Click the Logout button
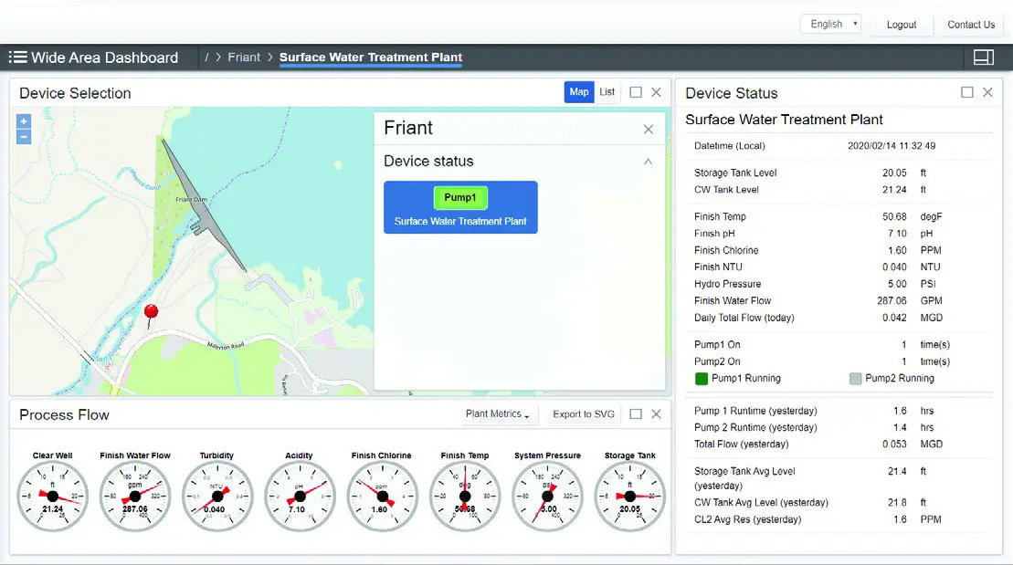The image size is (1013, 565). [902, 25]
